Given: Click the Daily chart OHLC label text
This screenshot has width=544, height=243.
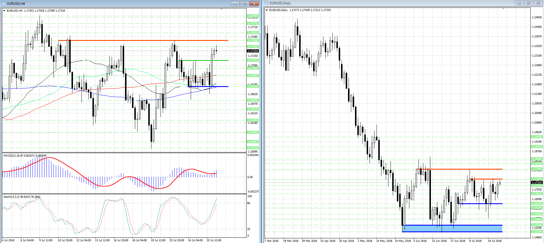Looking at the screenshot, I should pos(300,10).
